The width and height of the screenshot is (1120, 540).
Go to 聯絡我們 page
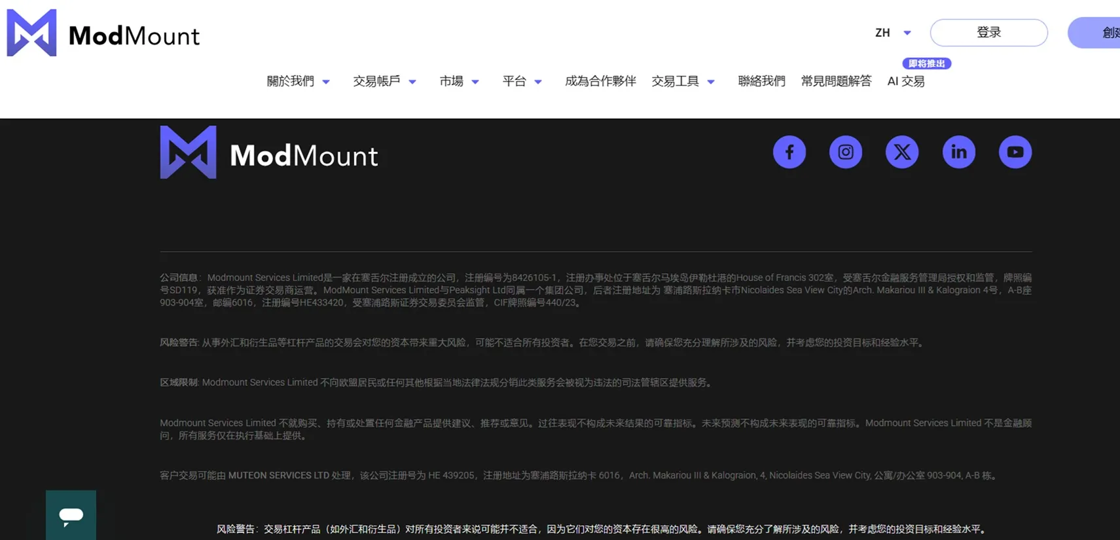click(761, 81)
